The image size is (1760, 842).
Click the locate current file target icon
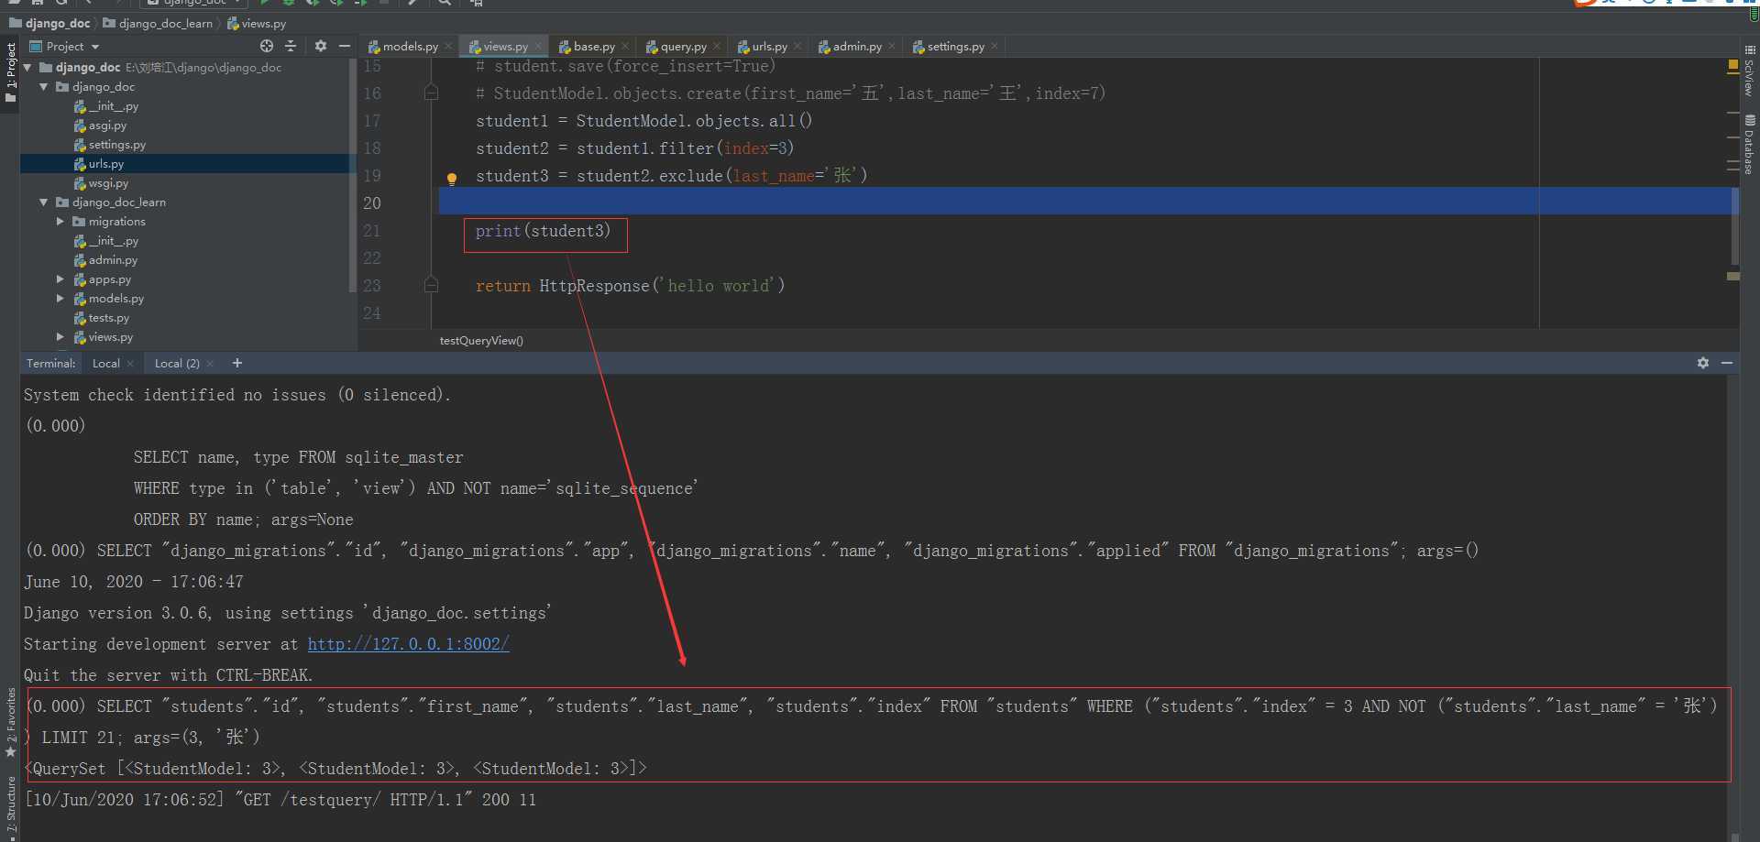click(267, 46)
